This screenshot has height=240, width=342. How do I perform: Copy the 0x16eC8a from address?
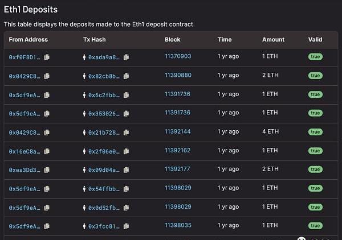point(47,151)
